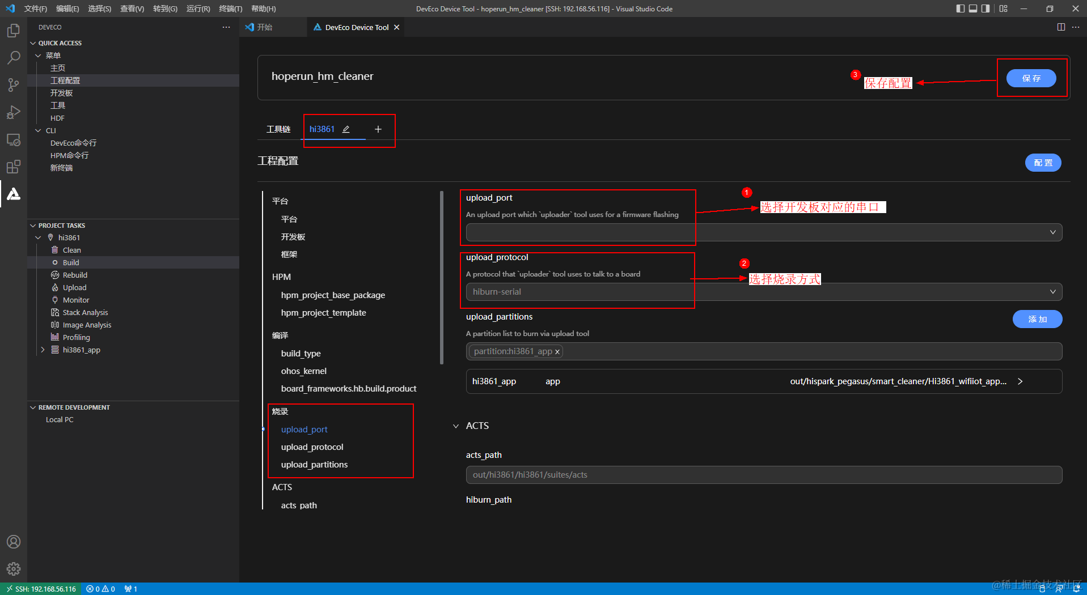Open HDF in the QUICK ACCESS menu
Viewport: 1087px width, 595px height.
(57, 118)
